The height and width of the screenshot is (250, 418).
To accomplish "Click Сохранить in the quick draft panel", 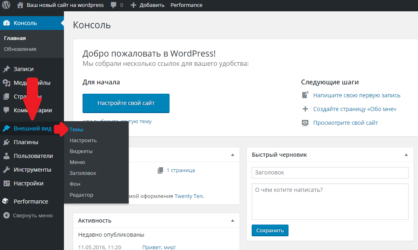I will click(270, 230).
